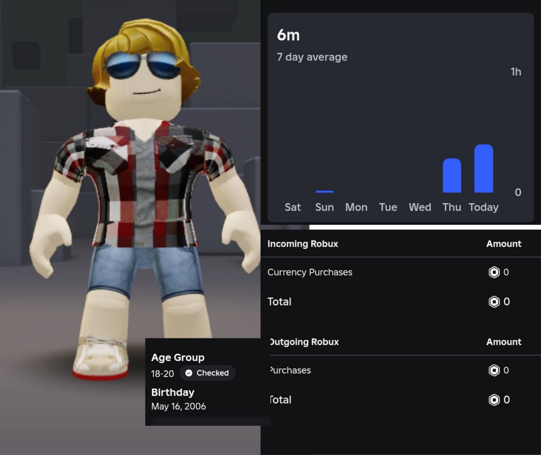The width and height of the screenshot is (541, 455).
Task: Select the small Sun bar in the chart
Action: 325,192
